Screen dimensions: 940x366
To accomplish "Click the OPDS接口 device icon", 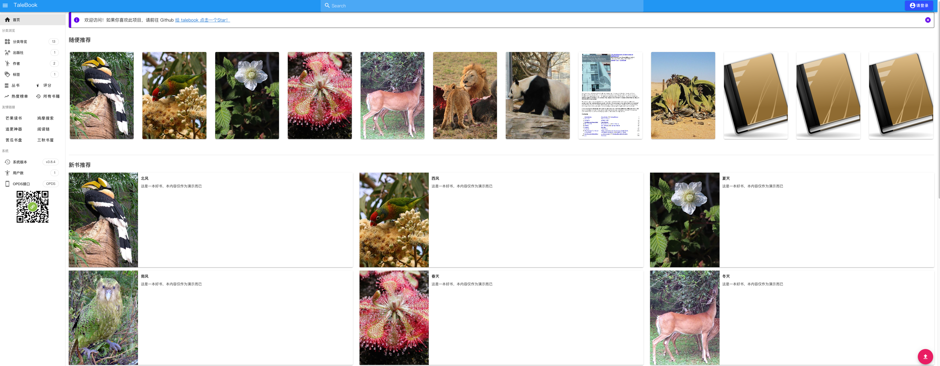I will click(7, 184).
